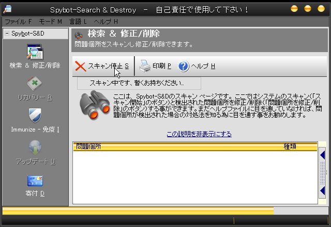Click the リカバリー R sidebar label

[x=35, y=98]
